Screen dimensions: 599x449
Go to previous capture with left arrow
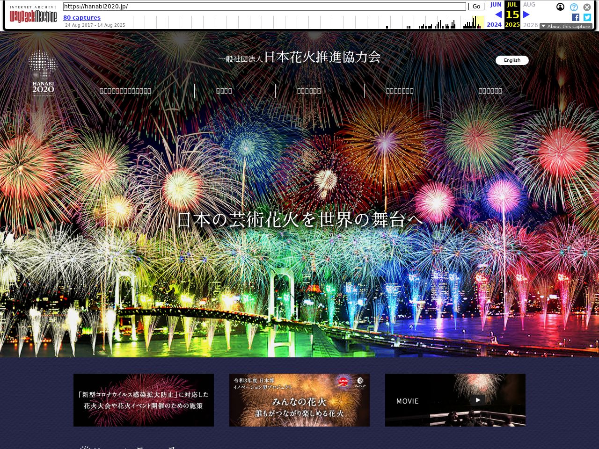pos(498,14)
